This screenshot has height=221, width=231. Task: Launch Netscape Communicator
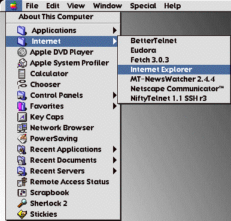point(174,89)
